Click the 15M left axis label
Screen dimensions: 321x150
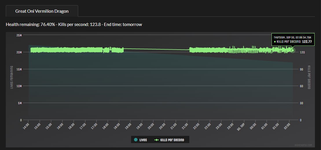click(19, 69)
